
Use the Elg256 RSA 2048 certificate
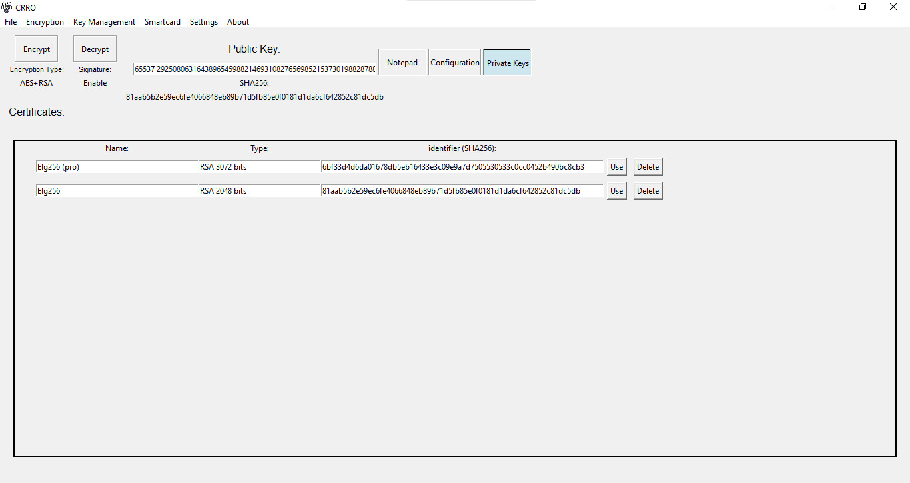[x=617, y=191]
